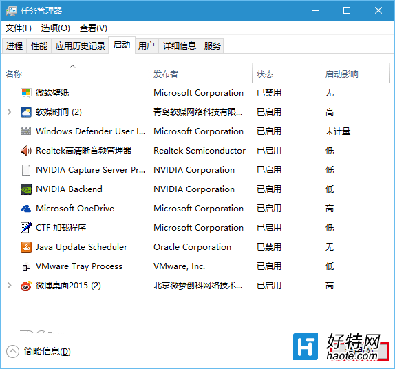
Task: Select the 启动 tab
Action: coord(122,45)
